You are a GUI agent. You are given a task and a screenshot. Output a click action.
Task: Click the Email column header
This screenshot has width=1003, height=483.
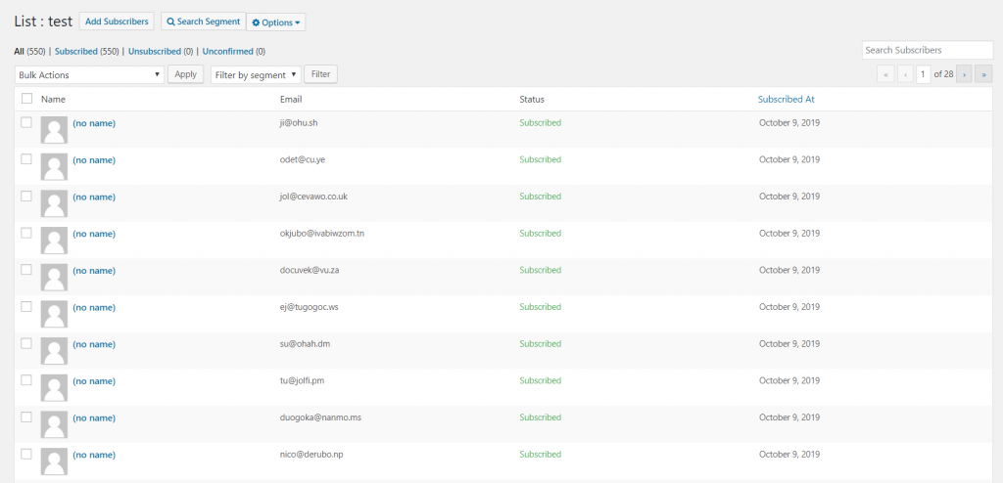291,99
